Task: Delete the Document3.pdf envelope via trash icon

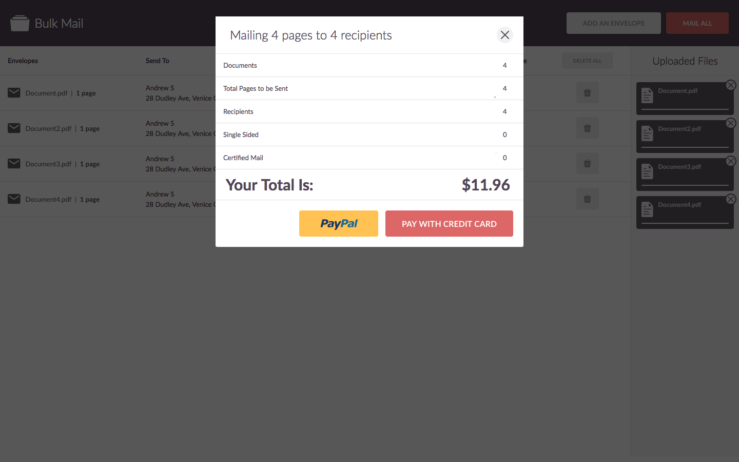Action: pyautogui.click(x=587, y=164)
